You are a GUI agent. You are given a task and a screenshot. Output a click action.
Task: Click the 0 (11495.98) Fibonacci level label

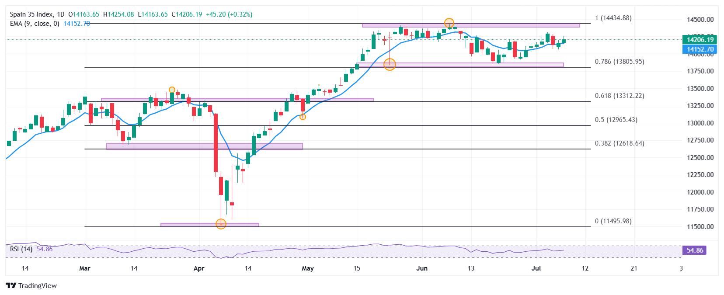point(613,221)
